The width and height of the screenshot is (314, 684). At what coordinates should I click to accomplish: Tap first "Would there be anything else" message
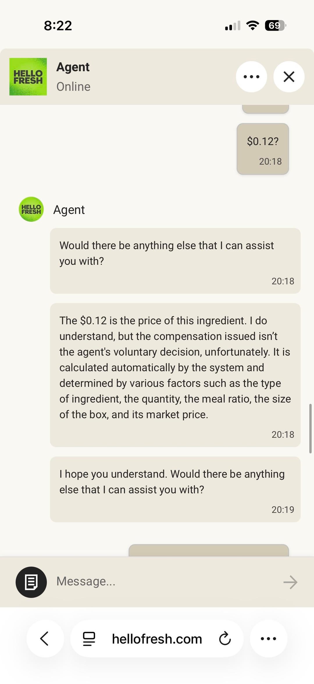(x=175, y=260)
